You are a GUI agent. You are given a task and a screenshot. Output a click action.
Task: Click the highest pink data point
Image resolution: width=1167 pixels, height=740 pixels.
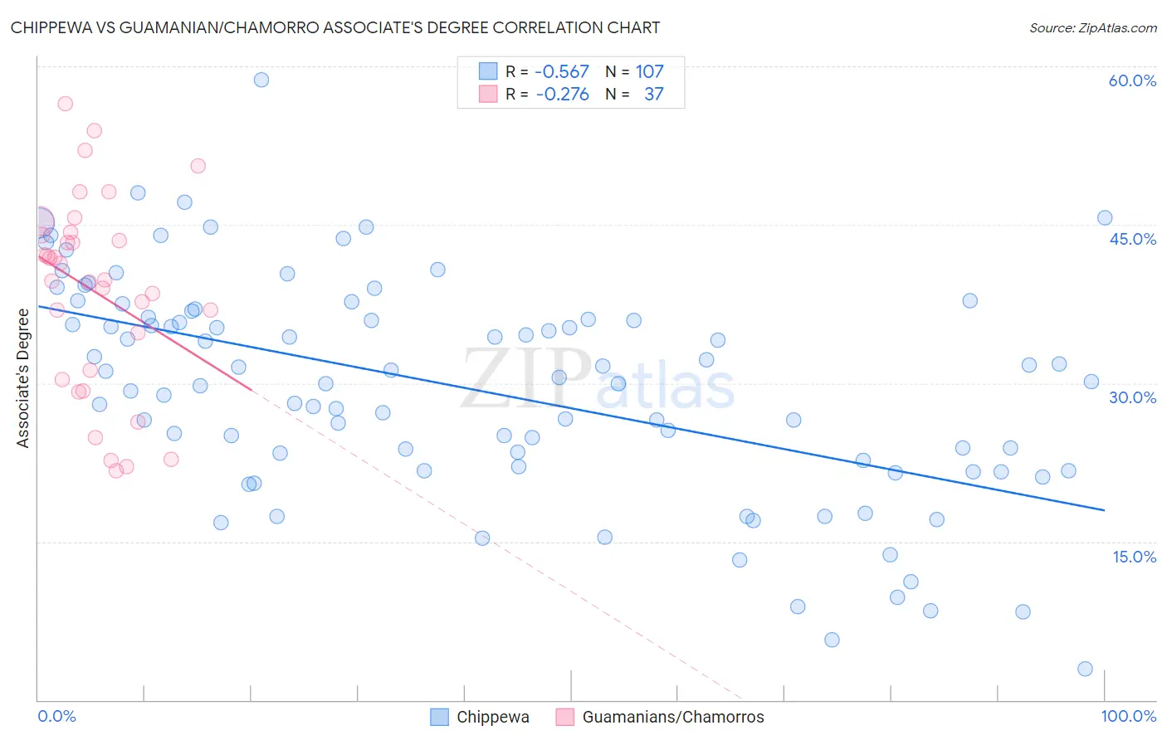[66, 104]
